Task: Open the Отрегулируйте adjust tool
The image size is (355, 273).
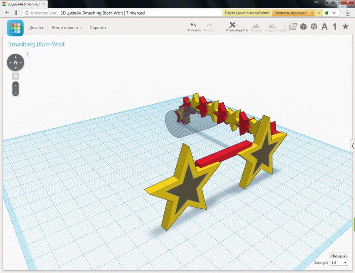Action: (x=237, y=27)
